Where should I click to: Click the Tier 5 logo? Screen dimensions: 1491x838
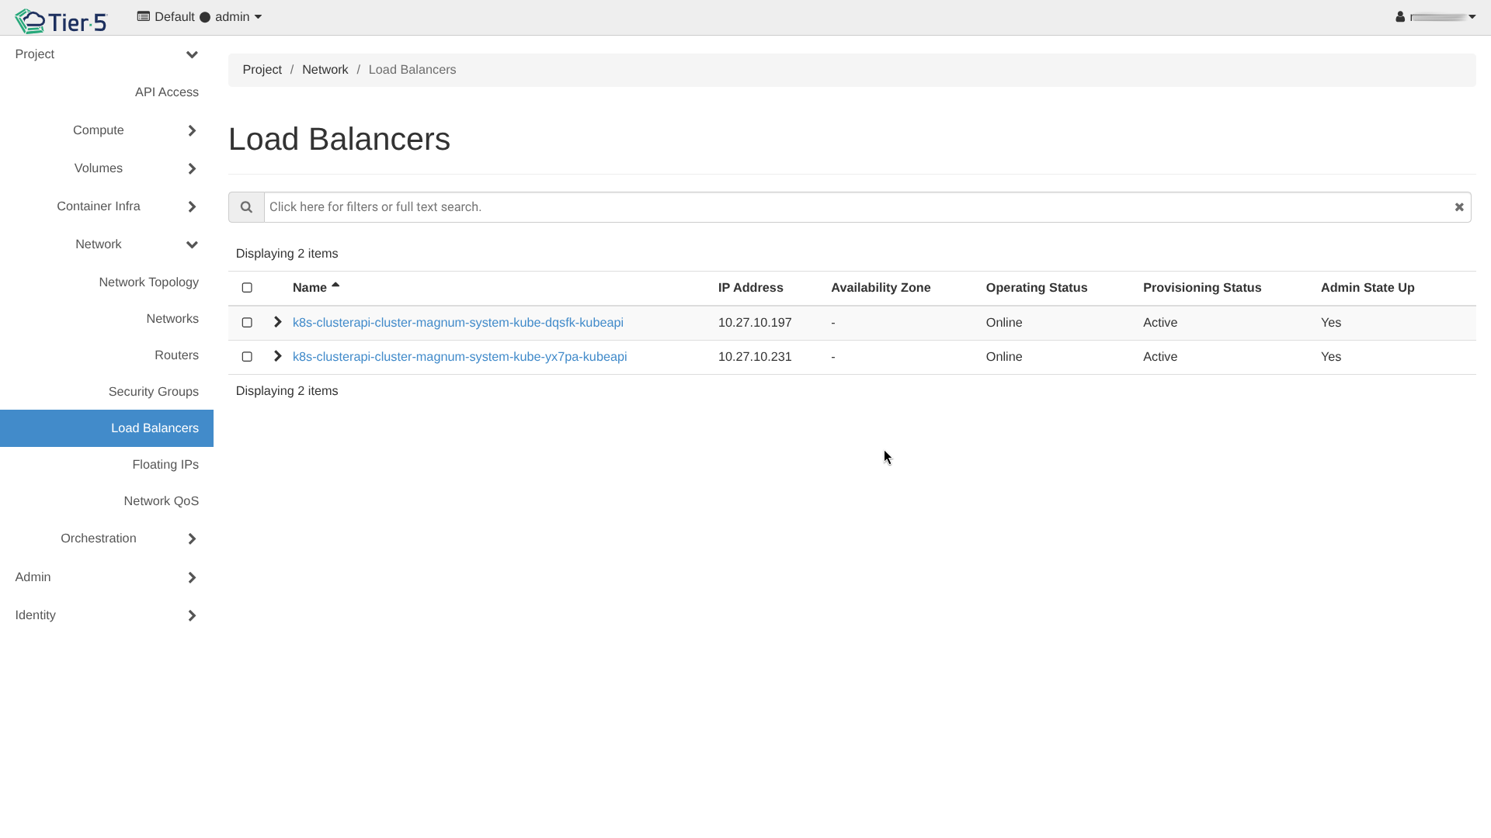click(61, 21)
